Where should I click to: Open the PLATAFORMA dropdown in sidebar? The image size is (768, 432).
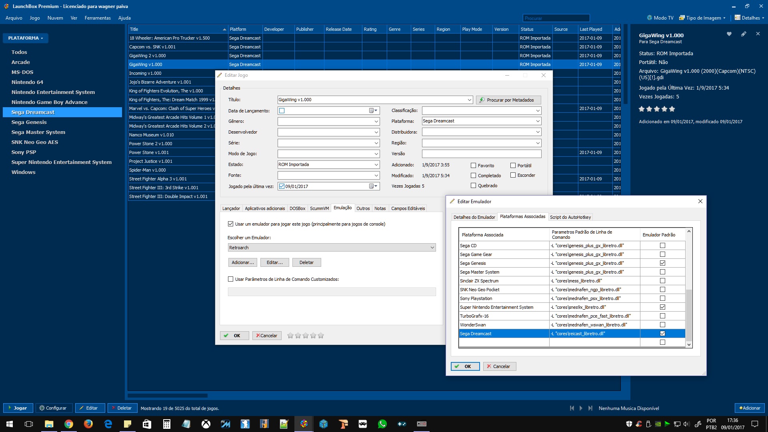26,38
